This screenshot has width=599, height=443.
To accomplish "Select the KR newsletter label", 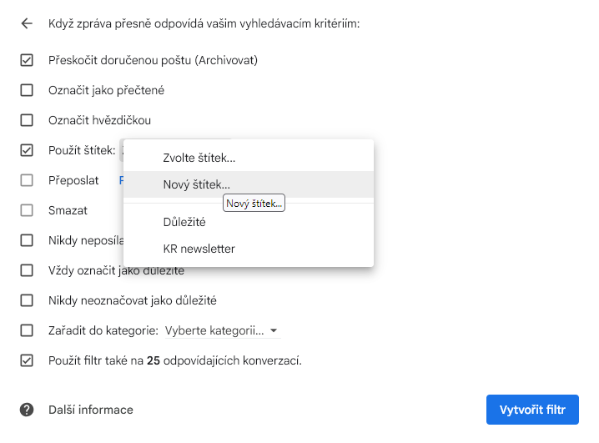I will click(x=199, y=249).
